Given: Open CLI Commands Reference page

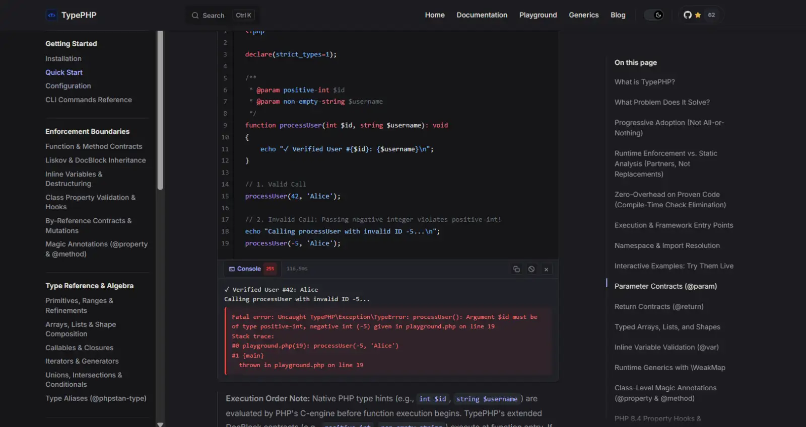Looking at the screenshot, I should 89,100.
